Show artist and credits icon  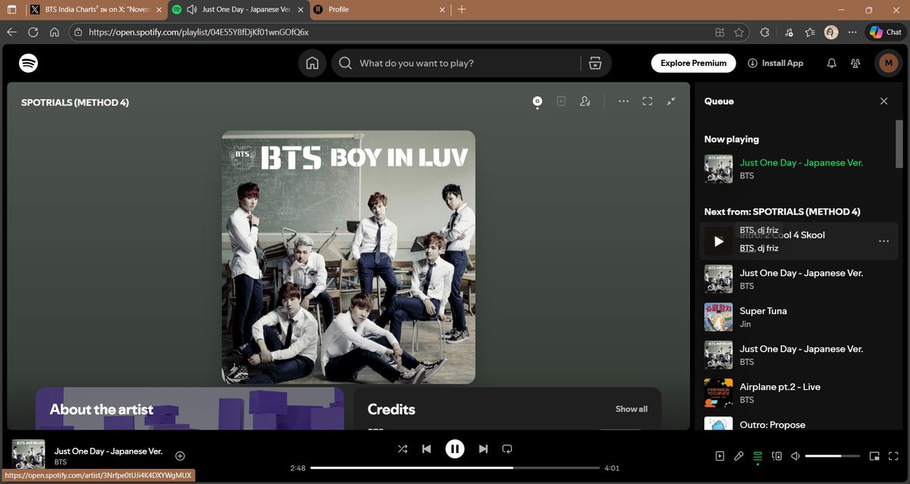[x=585, y=101]
